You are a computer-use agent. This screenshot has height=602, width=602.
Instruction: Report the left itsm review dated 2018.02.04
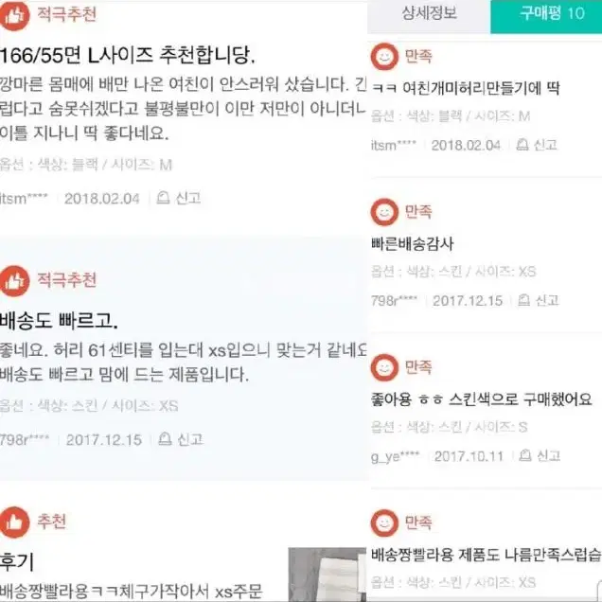pos(179,198)
